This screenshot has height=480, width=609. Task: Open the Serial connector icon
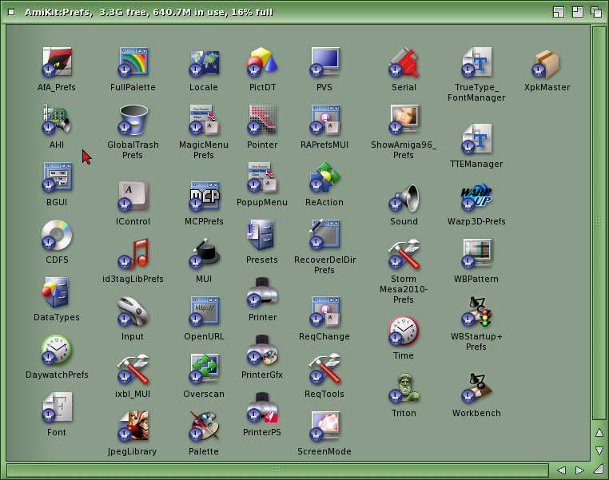(404, 61)
